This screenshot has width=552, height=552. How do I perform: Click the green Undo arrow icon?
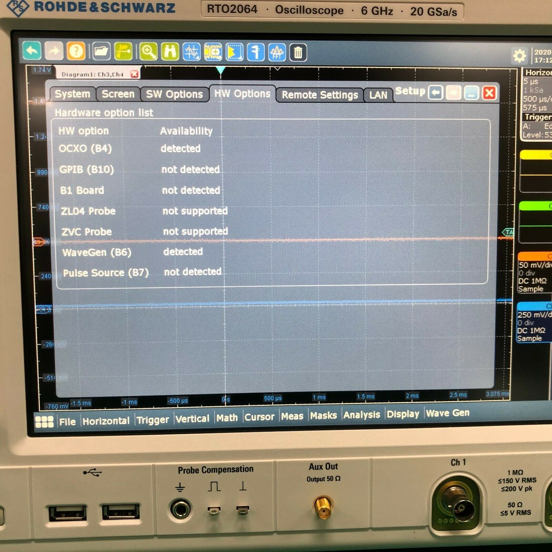point(32,51)
